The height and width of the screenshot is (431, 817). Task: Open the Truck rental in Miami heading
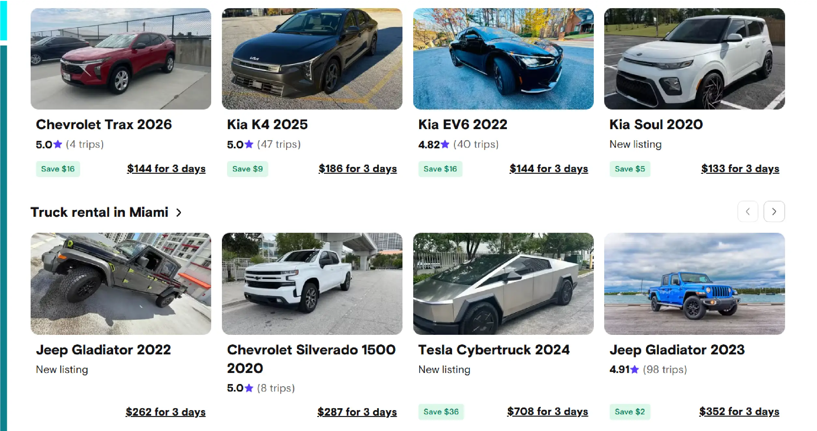click(x=99, y=212)
